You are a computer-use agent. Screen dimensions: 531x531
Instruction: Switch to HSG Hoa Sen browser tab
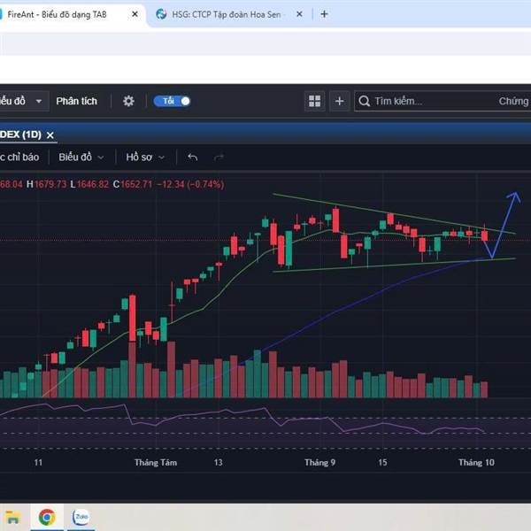[227, 14]
